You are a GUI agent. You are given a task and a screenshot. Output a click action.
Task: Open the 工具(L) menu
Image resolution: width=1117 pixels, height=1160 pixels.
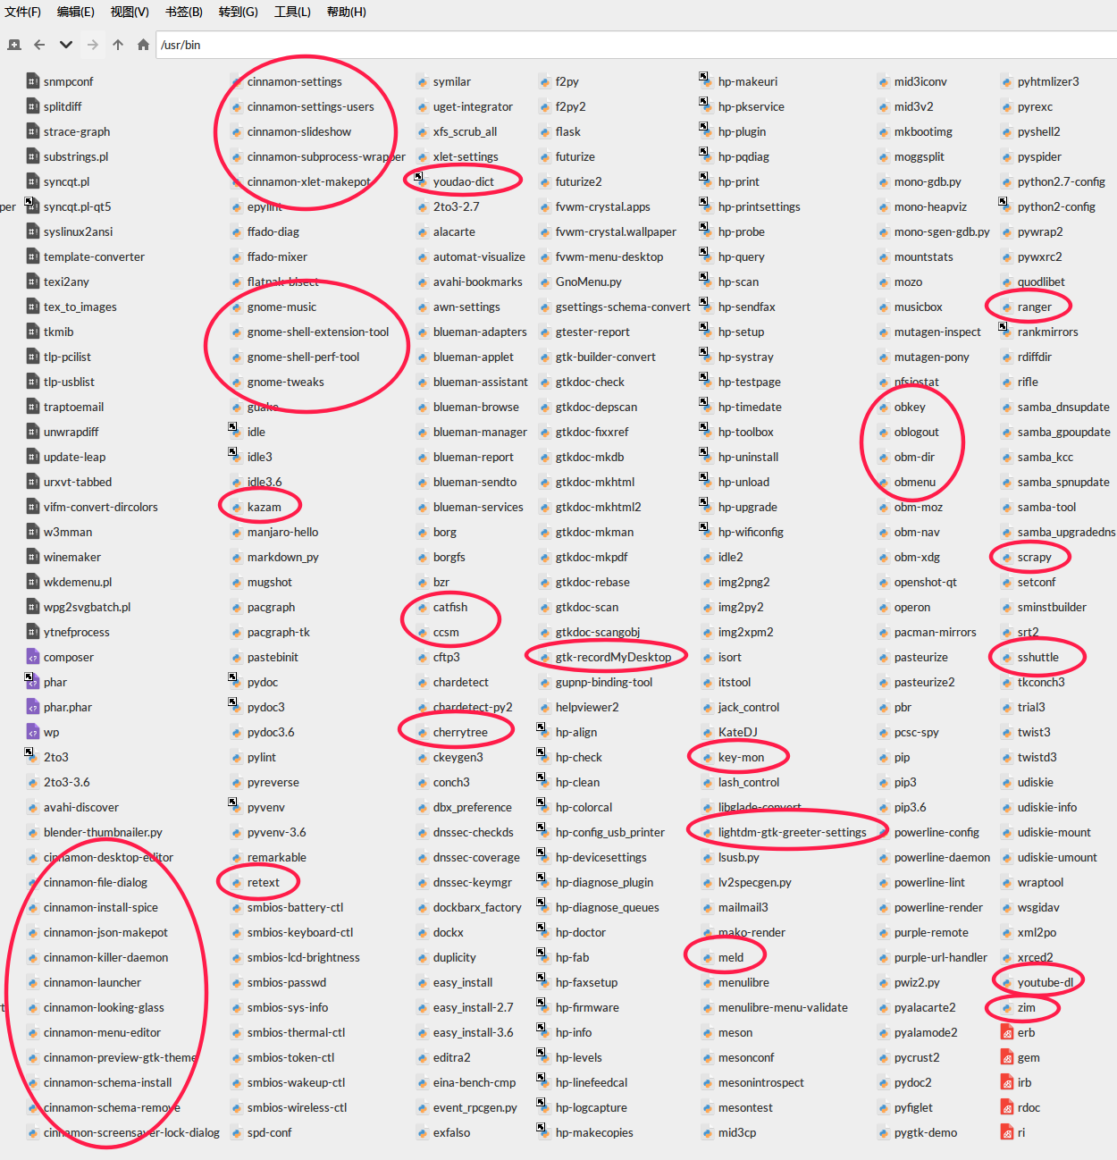(x=292, y=12)
